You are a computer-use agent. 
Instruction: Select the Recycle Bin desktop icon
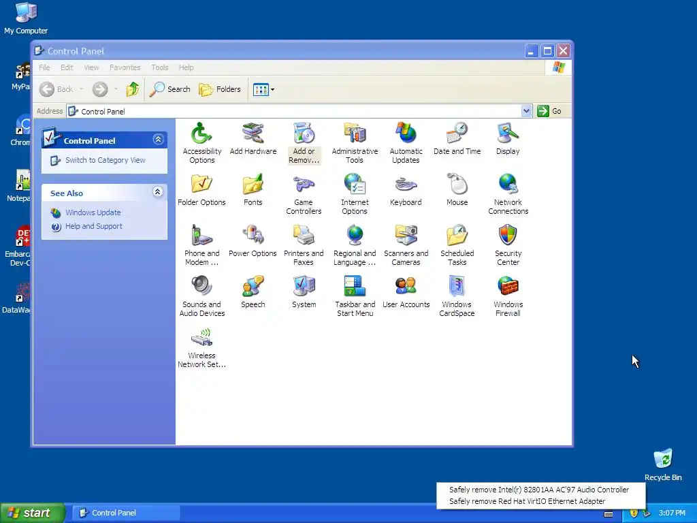pyautogui.click(x=663, y=464)
